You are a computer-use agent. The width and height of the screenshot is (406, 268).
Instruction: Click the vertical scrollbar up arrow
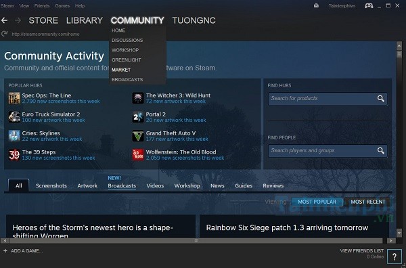[399, 46]
